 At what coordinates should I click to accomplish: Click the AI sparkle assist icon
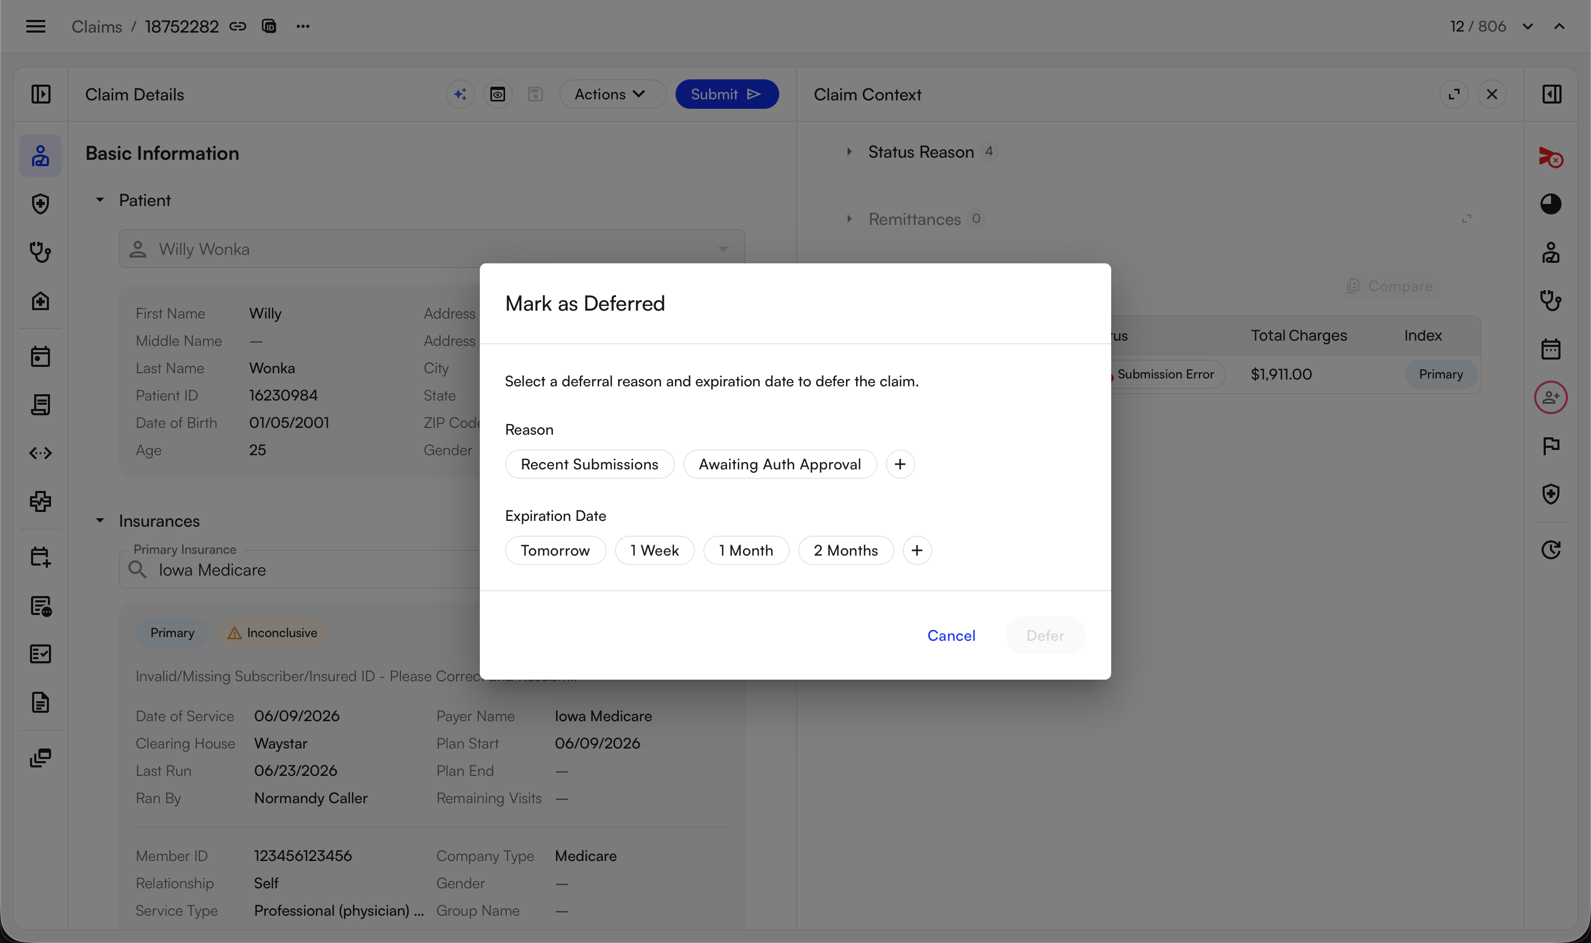click(460, 94)
